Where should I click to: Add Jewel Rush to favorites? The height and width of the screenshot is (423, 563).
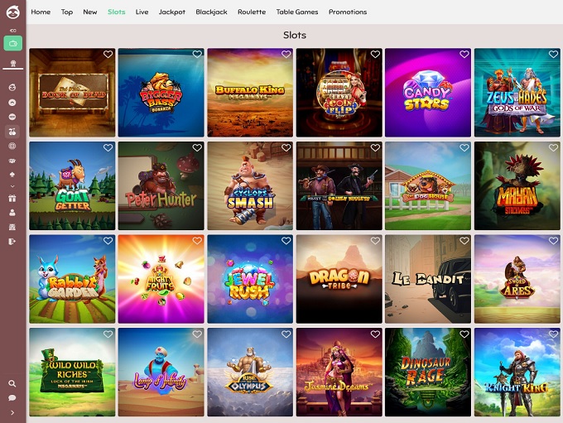(x=286, y=241)
